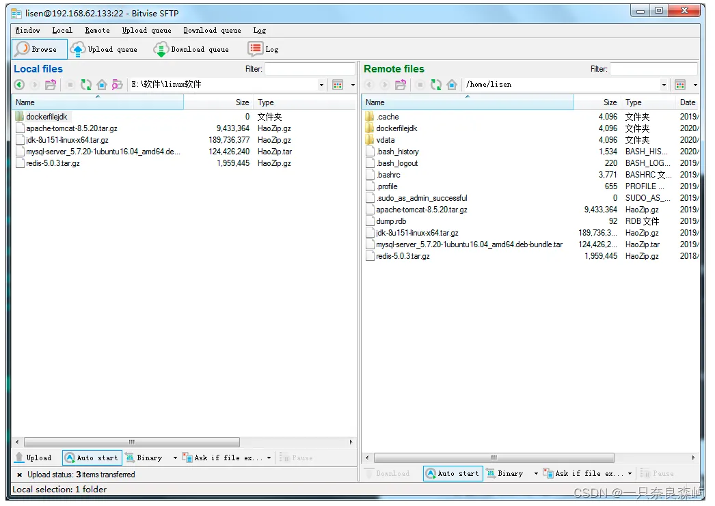Go back in the Local files pane

(19, 85)
